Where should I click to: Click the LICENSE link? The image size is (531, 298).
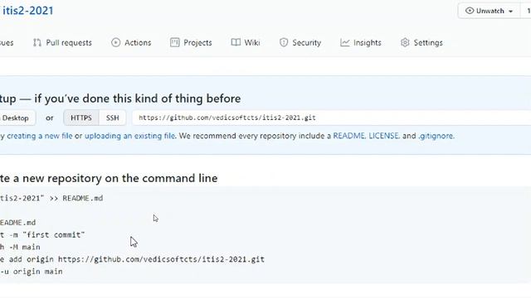383,136
